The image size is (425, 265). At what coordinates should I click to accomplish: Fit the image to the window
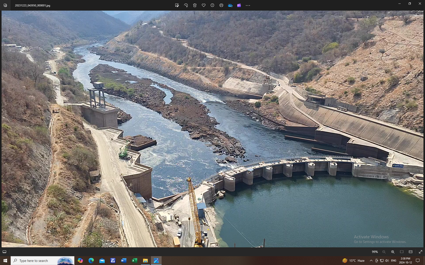point(402,252)
